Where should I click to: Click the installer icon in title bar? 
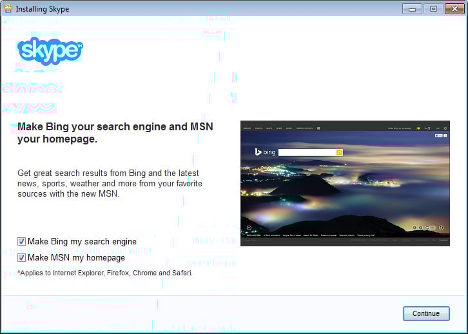click(x=8, y=8)
